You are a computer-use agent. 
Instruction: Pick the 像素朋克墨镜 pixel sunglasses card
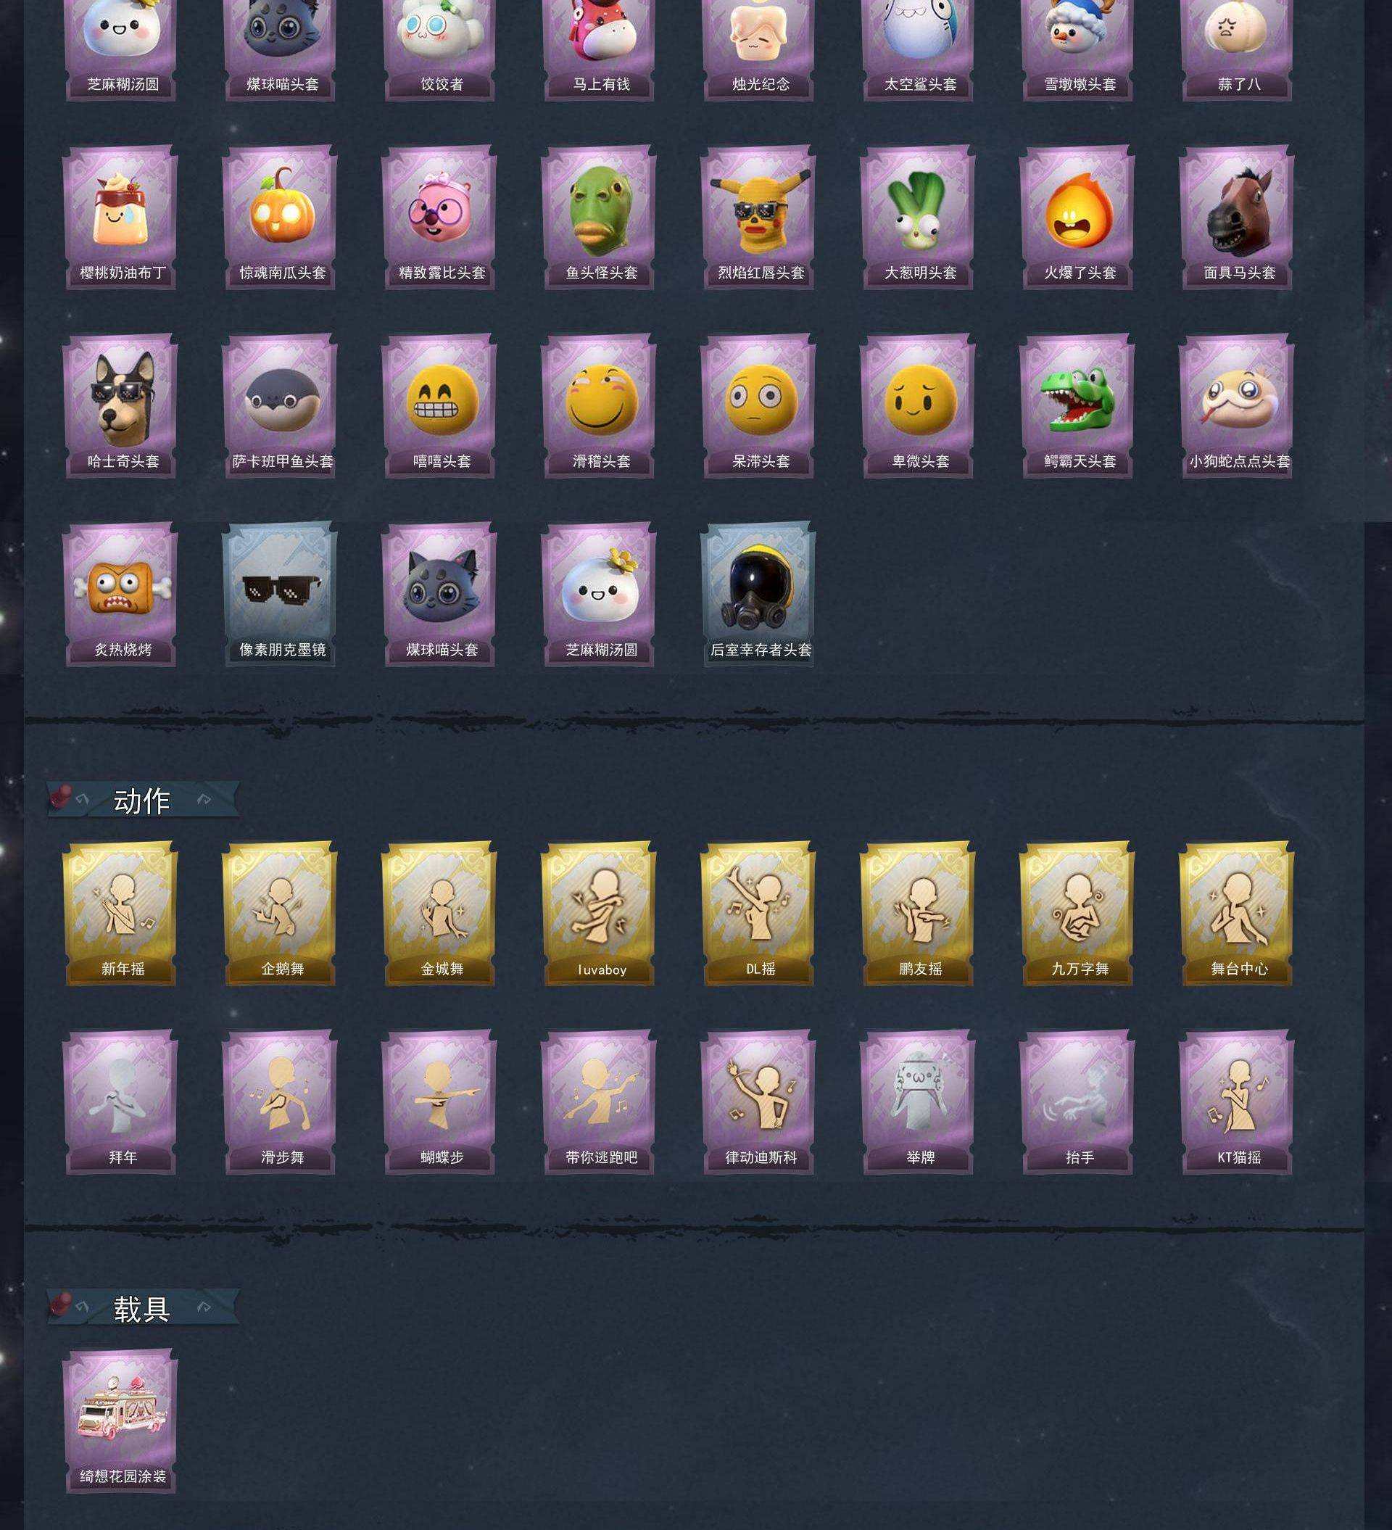(x=280, y=595)
